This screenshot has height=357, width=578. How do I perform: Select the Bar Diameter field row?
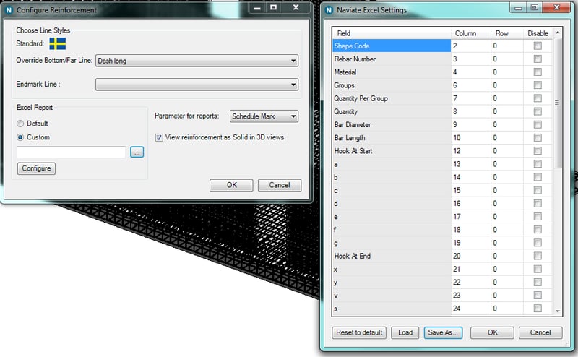(392, 124)
